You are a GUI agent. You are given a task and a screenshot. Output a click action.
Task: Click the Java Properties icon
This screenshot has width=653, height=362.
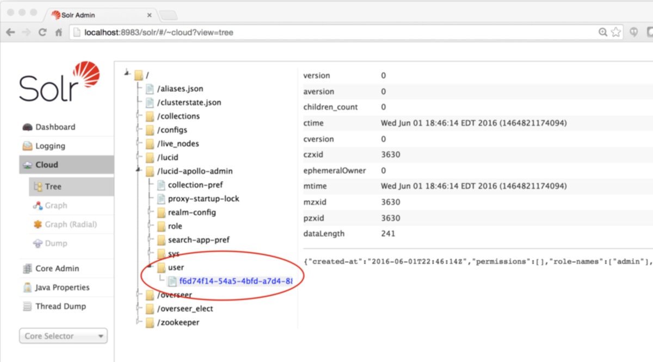point(27,288)
